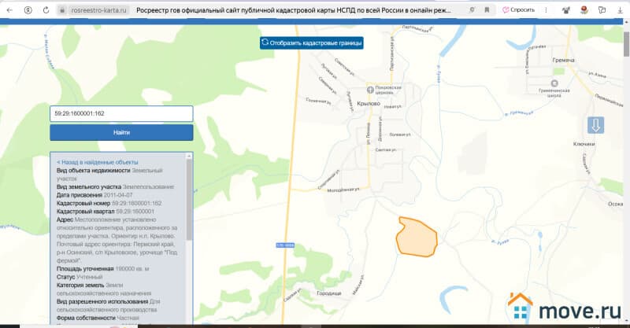
Task: Click the Крылово village label on map
Action: click(x=369, y=104)
